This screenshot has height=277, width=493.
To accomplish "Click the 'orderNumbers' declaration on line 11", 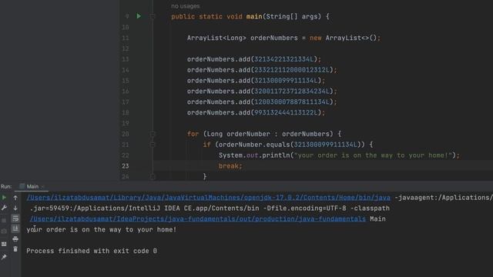I will 274,38.
